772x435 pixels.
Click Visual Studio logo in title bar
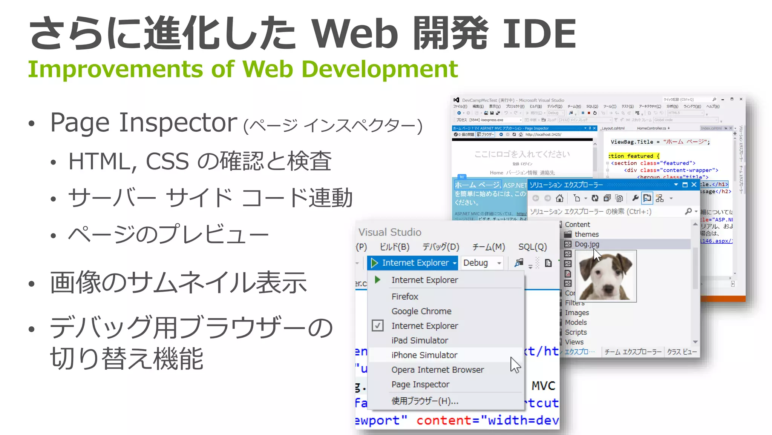[x=456, y=100]
